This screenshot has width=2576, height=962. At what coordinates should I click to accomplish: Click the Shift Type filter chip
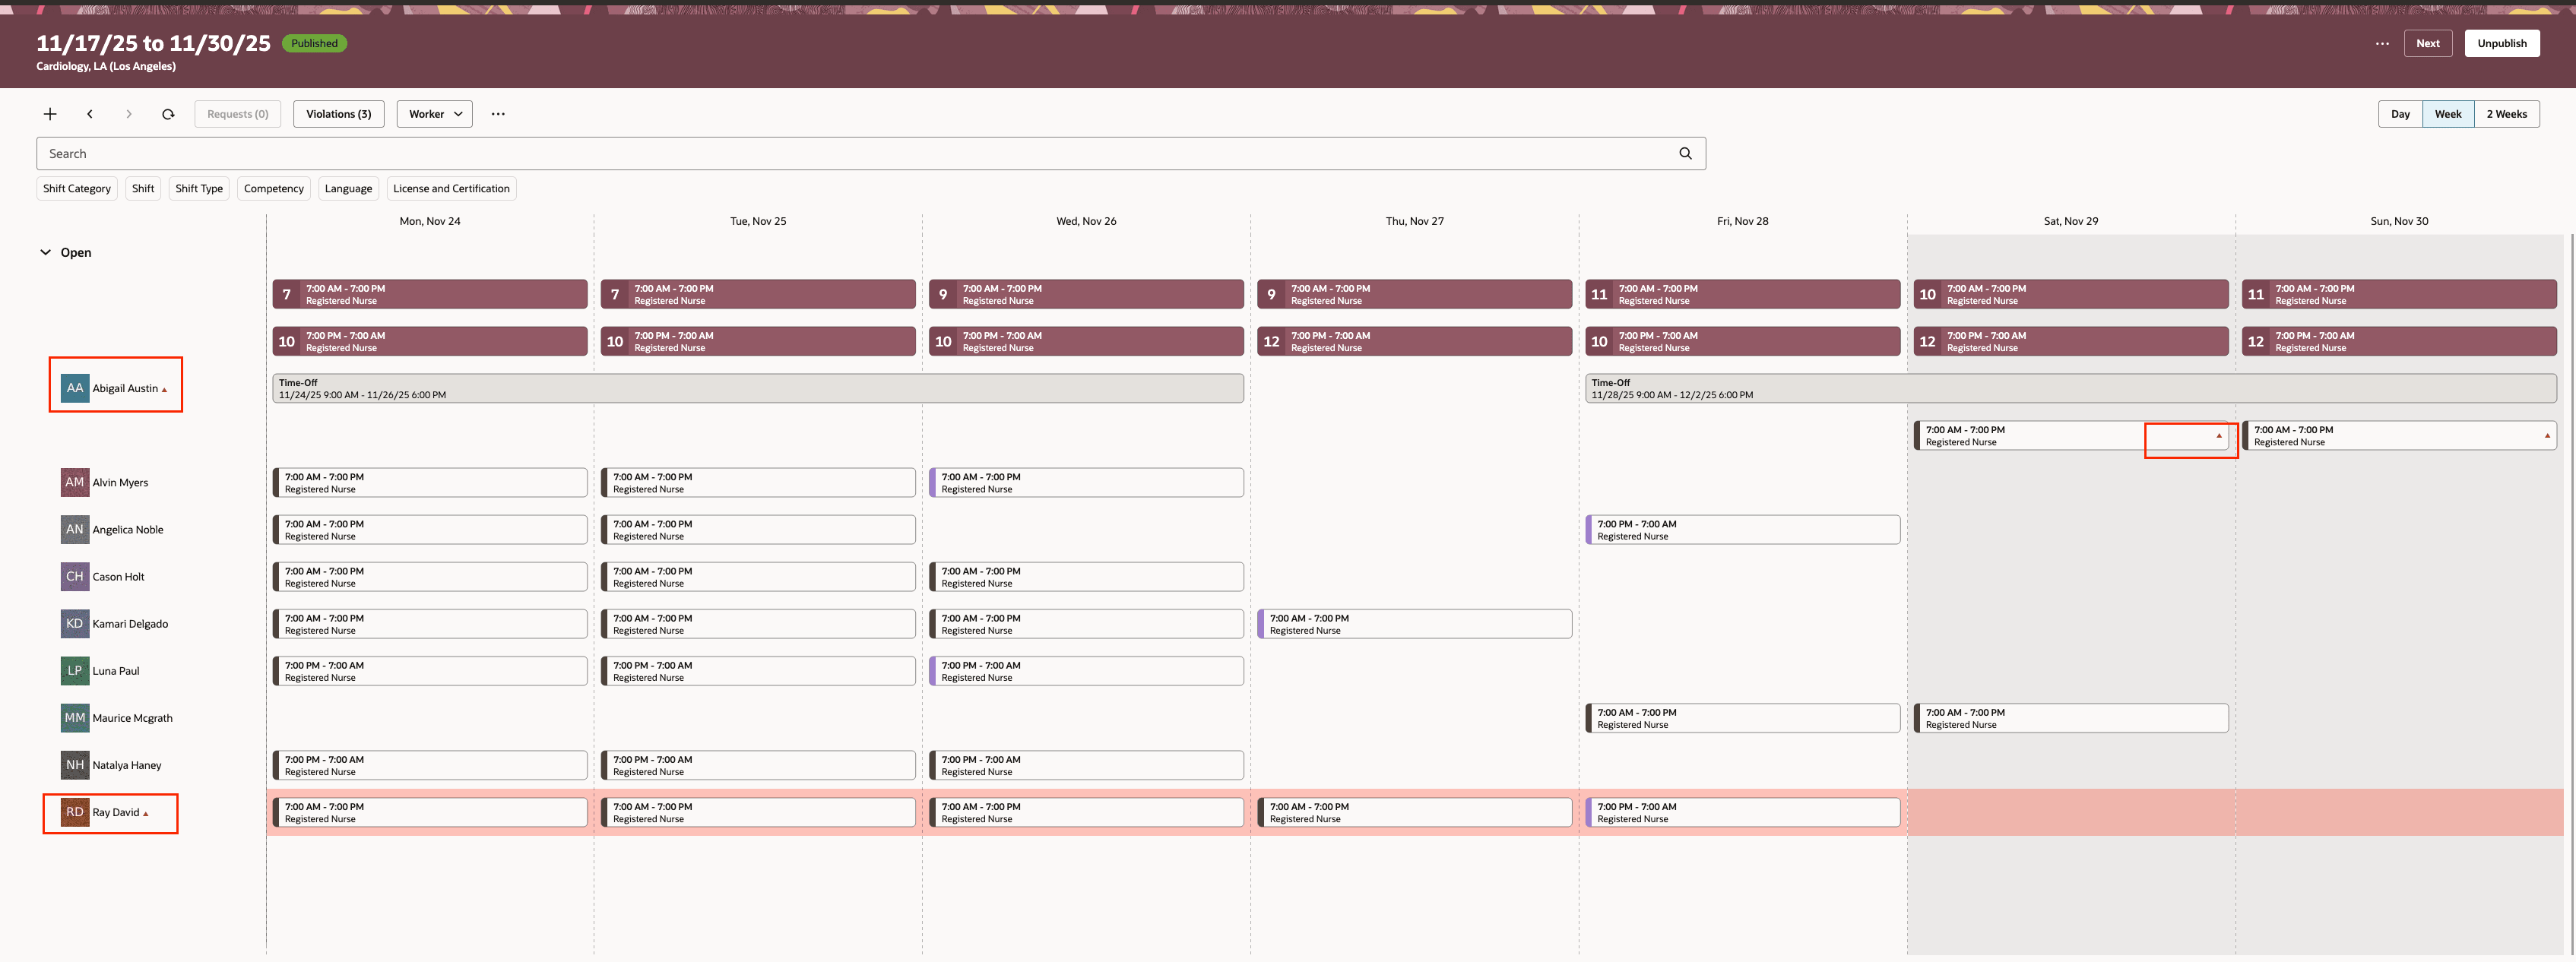198,188
